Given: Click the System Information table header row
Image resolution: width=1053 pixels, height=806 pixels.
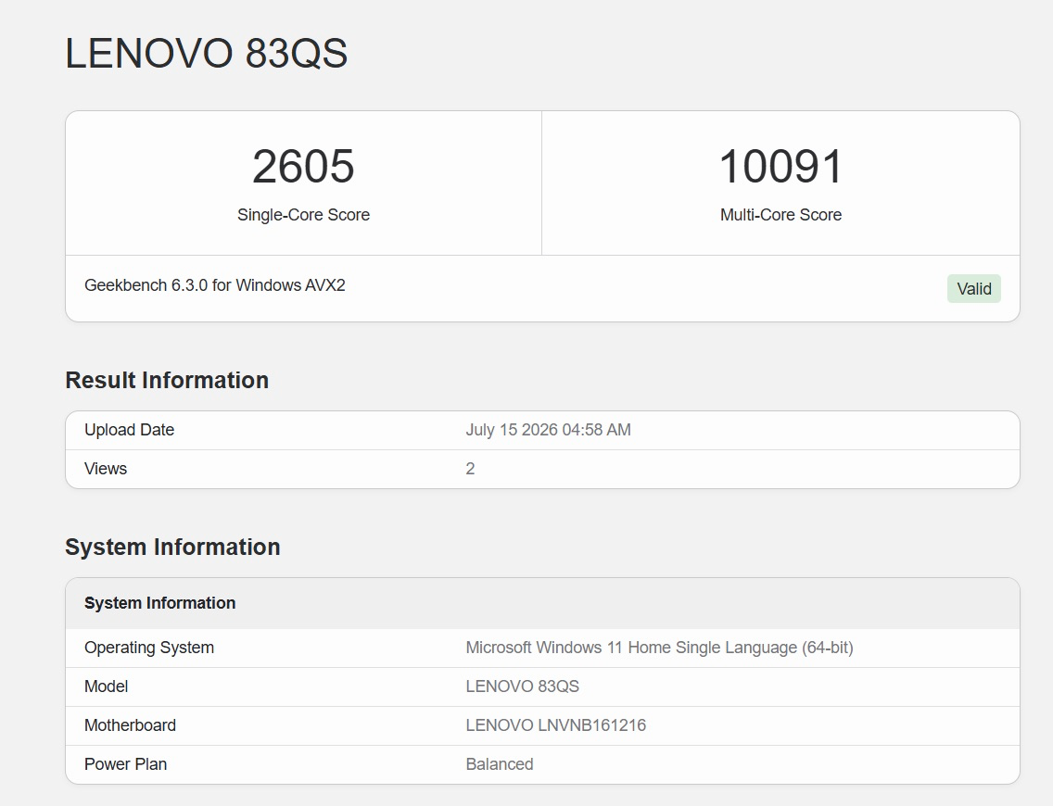Looking at the screenshot, I should tap(542, 603).
